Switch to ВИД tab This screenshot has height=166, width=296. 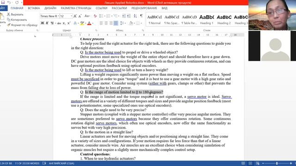pos(165,8)
